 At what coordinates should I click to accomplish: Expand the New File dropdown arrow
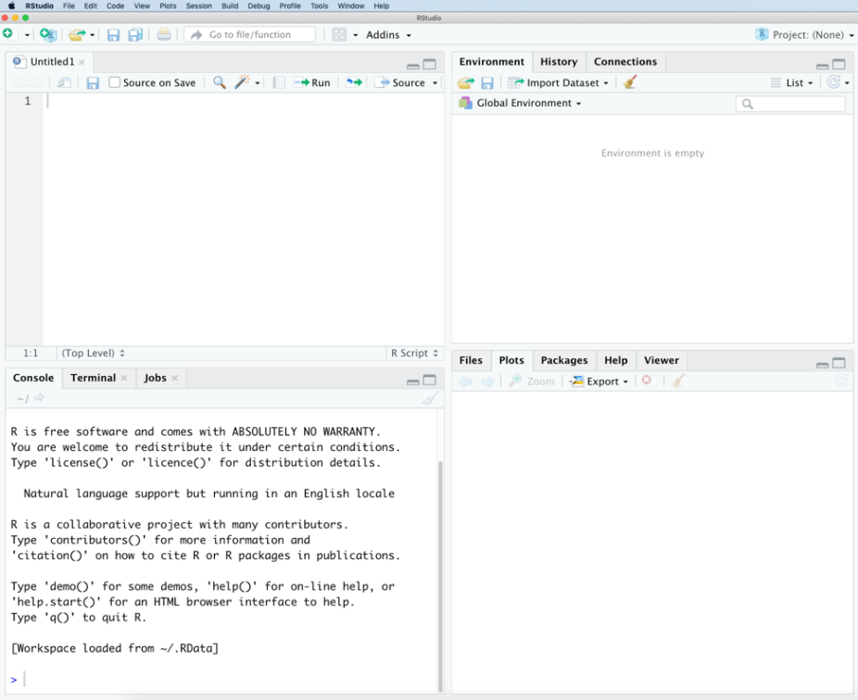point(27,35)
